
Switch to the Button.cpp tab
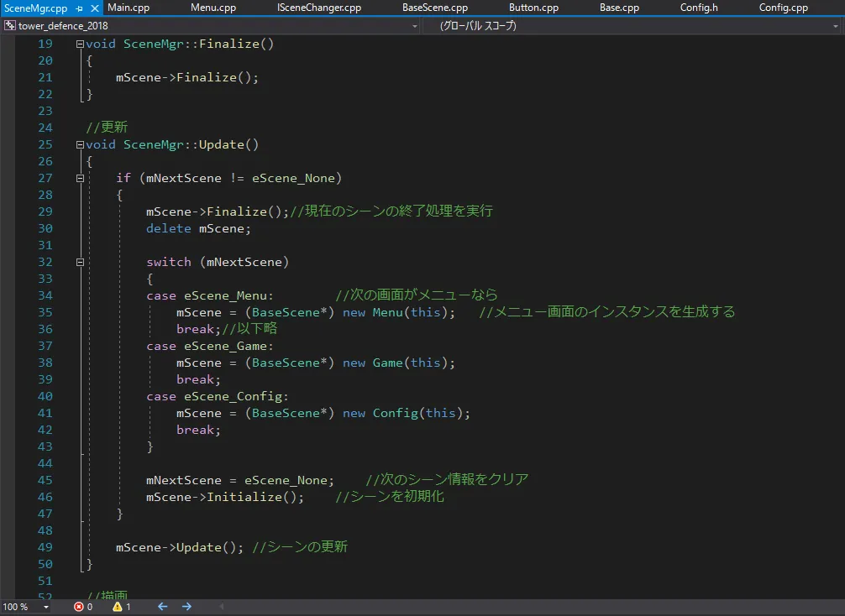[x=533, y=8]
